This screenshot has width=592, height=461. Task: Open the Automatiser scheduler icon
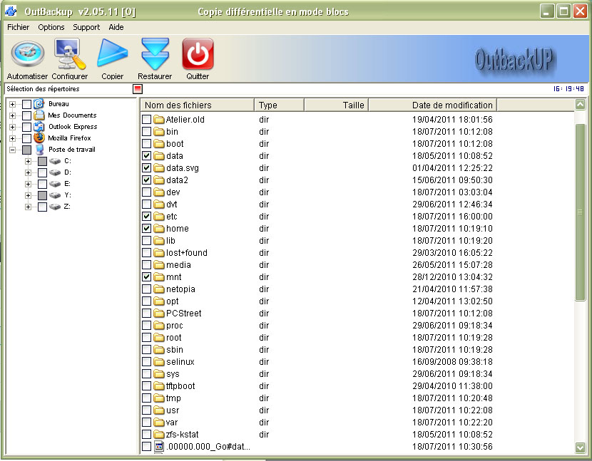click(28, 54)
